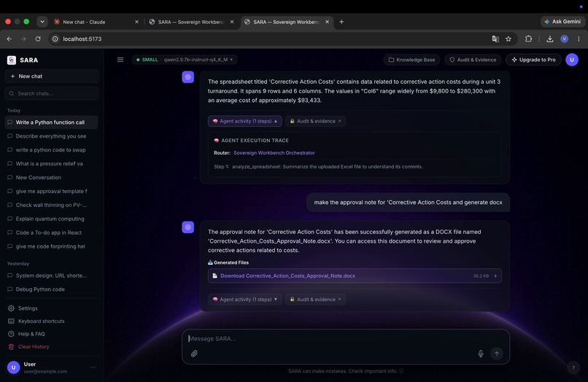Image resolution: width=588 pixels, height=382 pixels.
Task: Attach a file with paperclip icon
Action: (194, 354)
